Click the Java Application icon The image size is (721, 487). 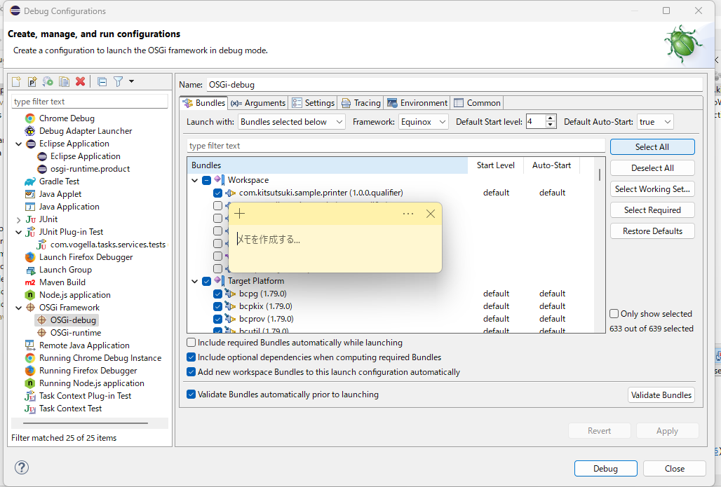pos(30,207)
